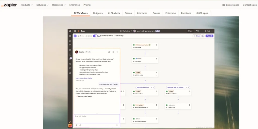
Task: Expand the Resources menu
Action: (59, 5)
